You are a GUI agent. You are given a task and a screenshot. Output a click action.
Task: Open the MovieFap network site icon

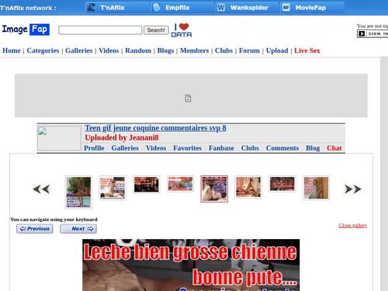click(x=286, y=8)
